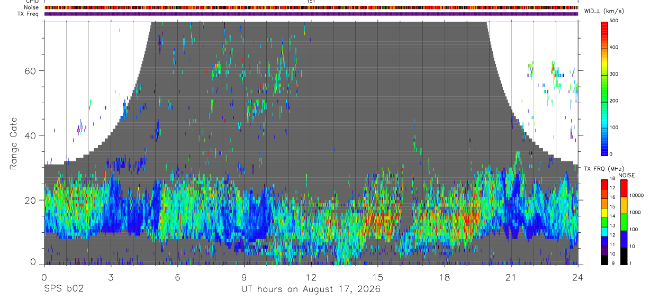Viewport: 650px width, 300px height.
Task: Click the green 100 NOISE colorbar segment
Action: 625,222
